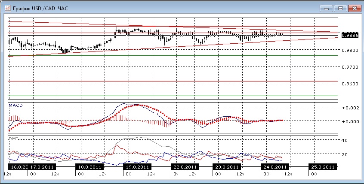Close the USD/CAD chart window
The image size is (364, 184).
[355, 9]
